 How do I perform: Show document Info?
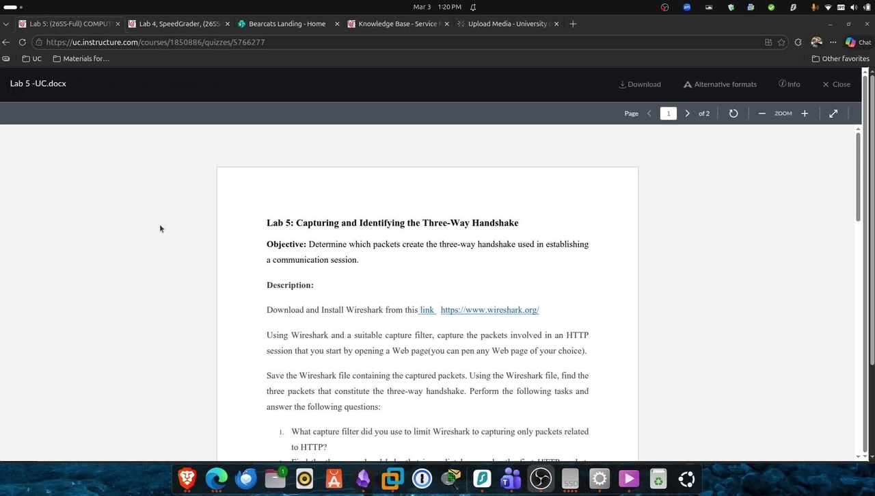click(x=789, y=84)
